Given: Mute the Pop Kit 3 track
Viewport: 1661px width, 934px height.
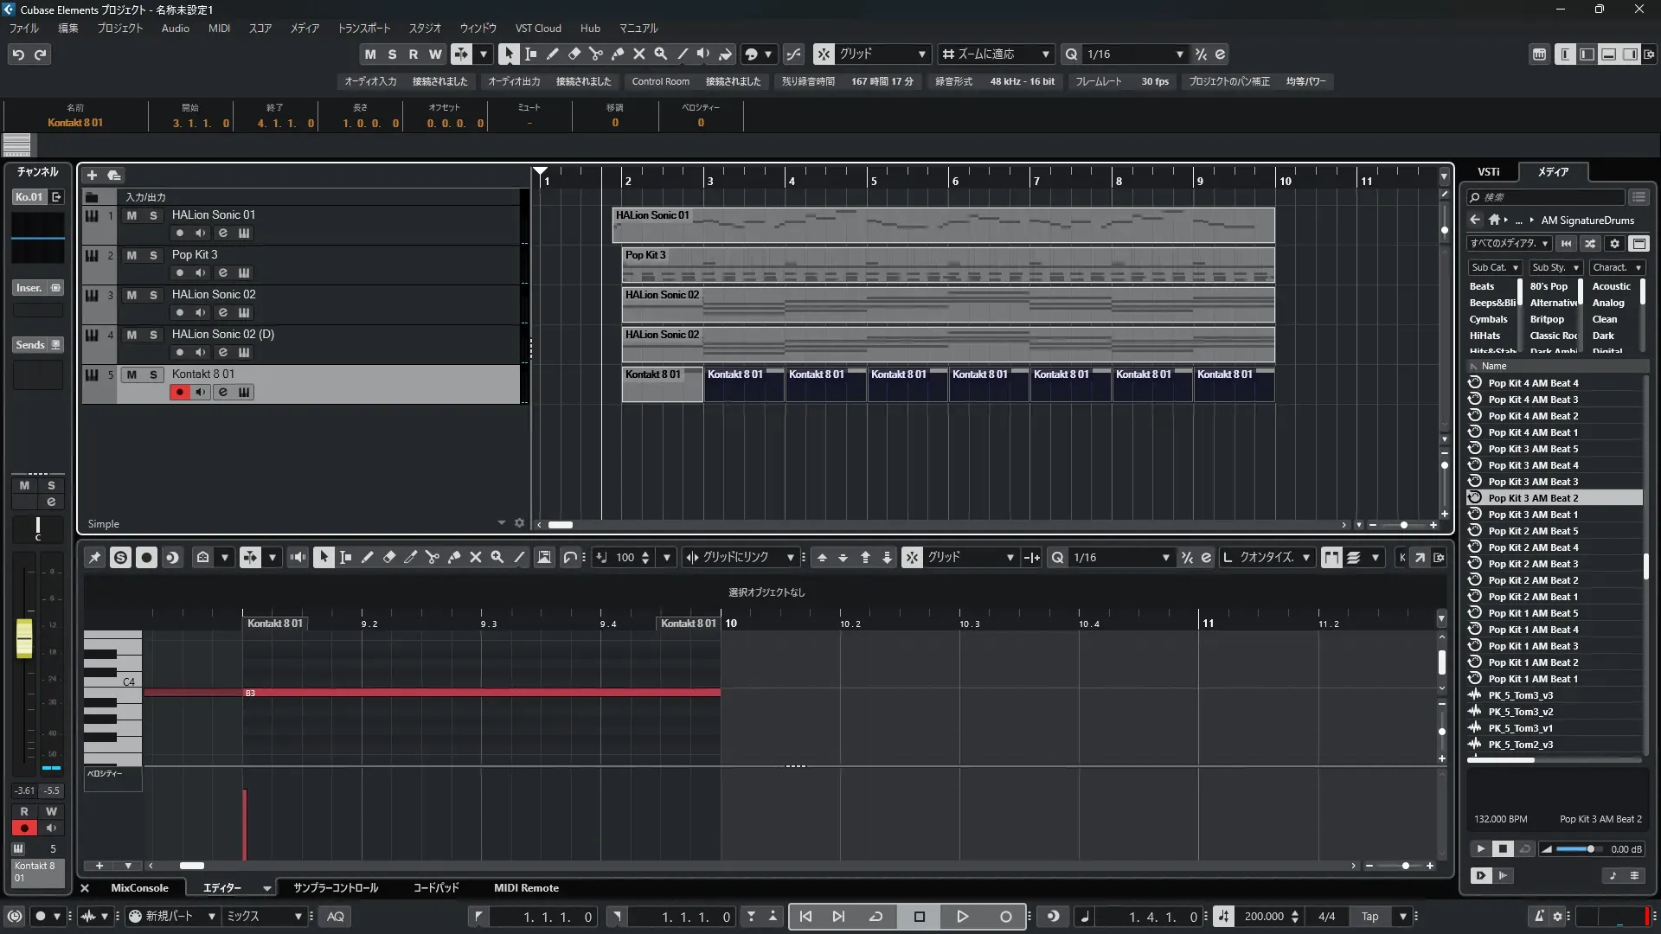Looking at the screenshot, I should (x=131, y=255).
